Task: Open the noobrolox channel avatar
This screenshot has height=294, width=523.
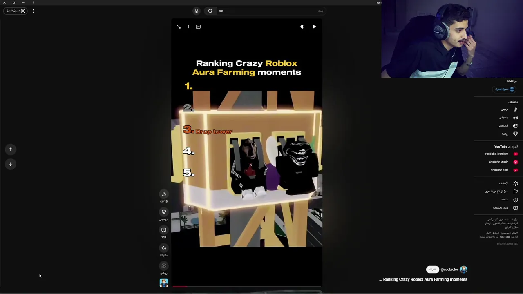Action: (x=464, y=269)
